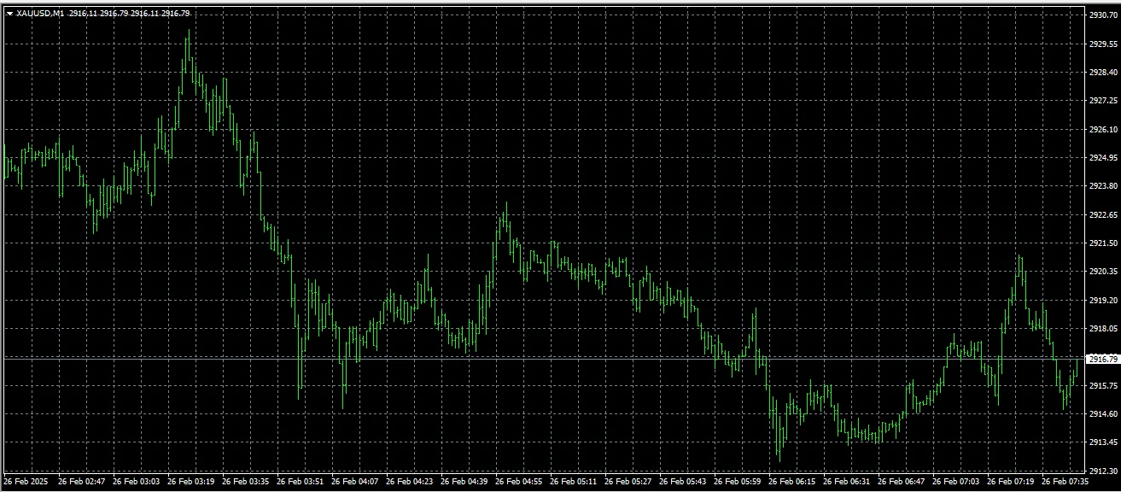The image size is (1121, 492).
Task: Click the 26 Feb 06:47 time label
Action: click(x=901, y=482)
